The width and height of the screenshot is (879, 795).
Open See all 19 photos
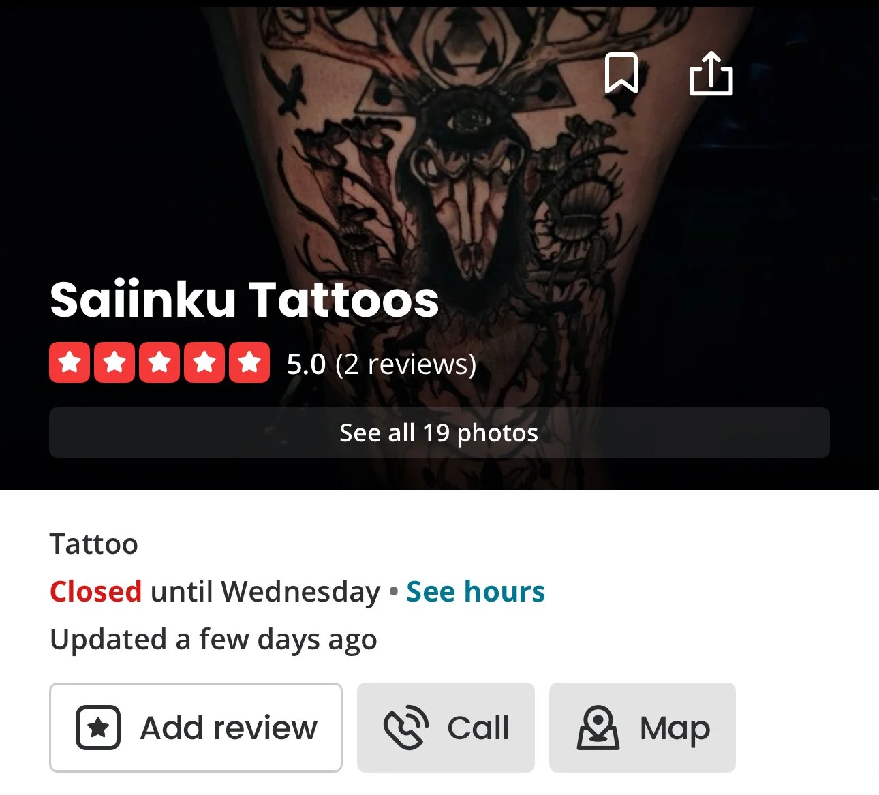439,433
